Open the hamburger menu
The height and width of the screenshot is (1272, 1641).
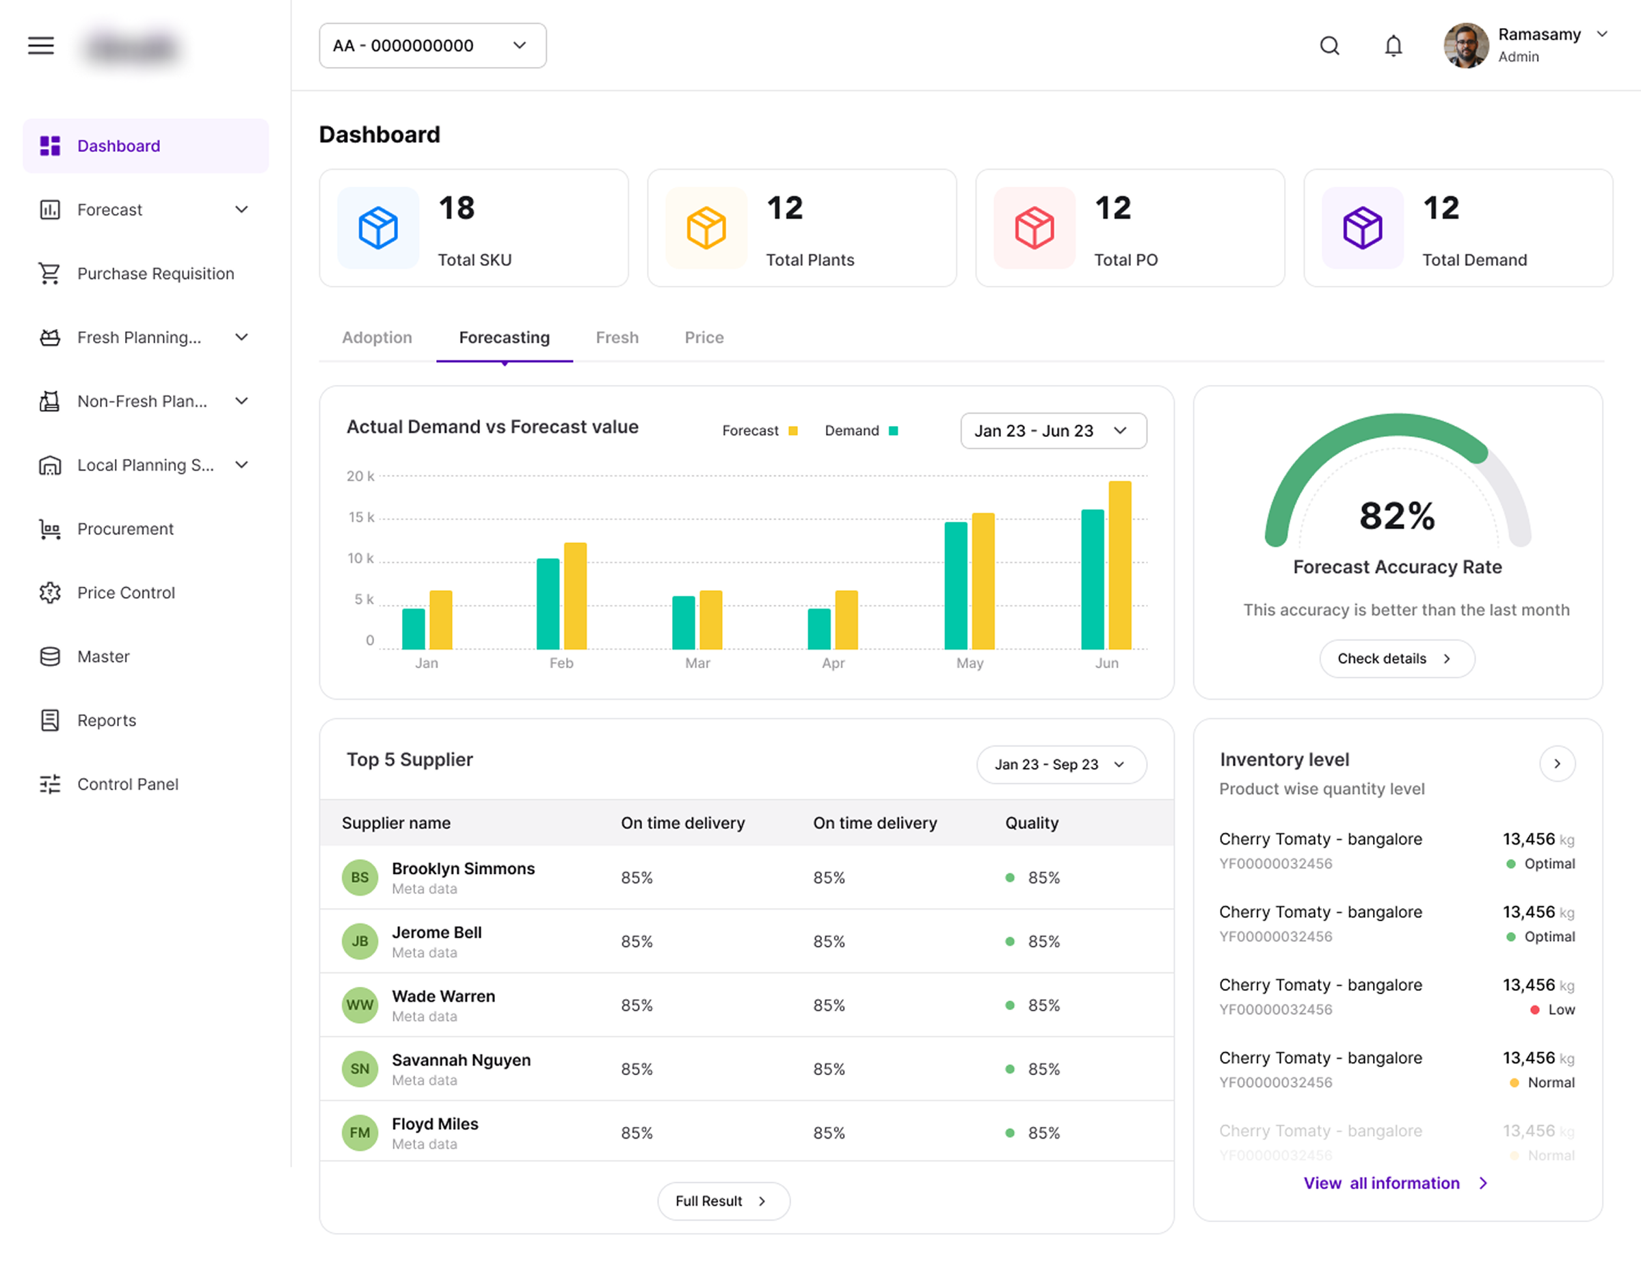point(40,46)
